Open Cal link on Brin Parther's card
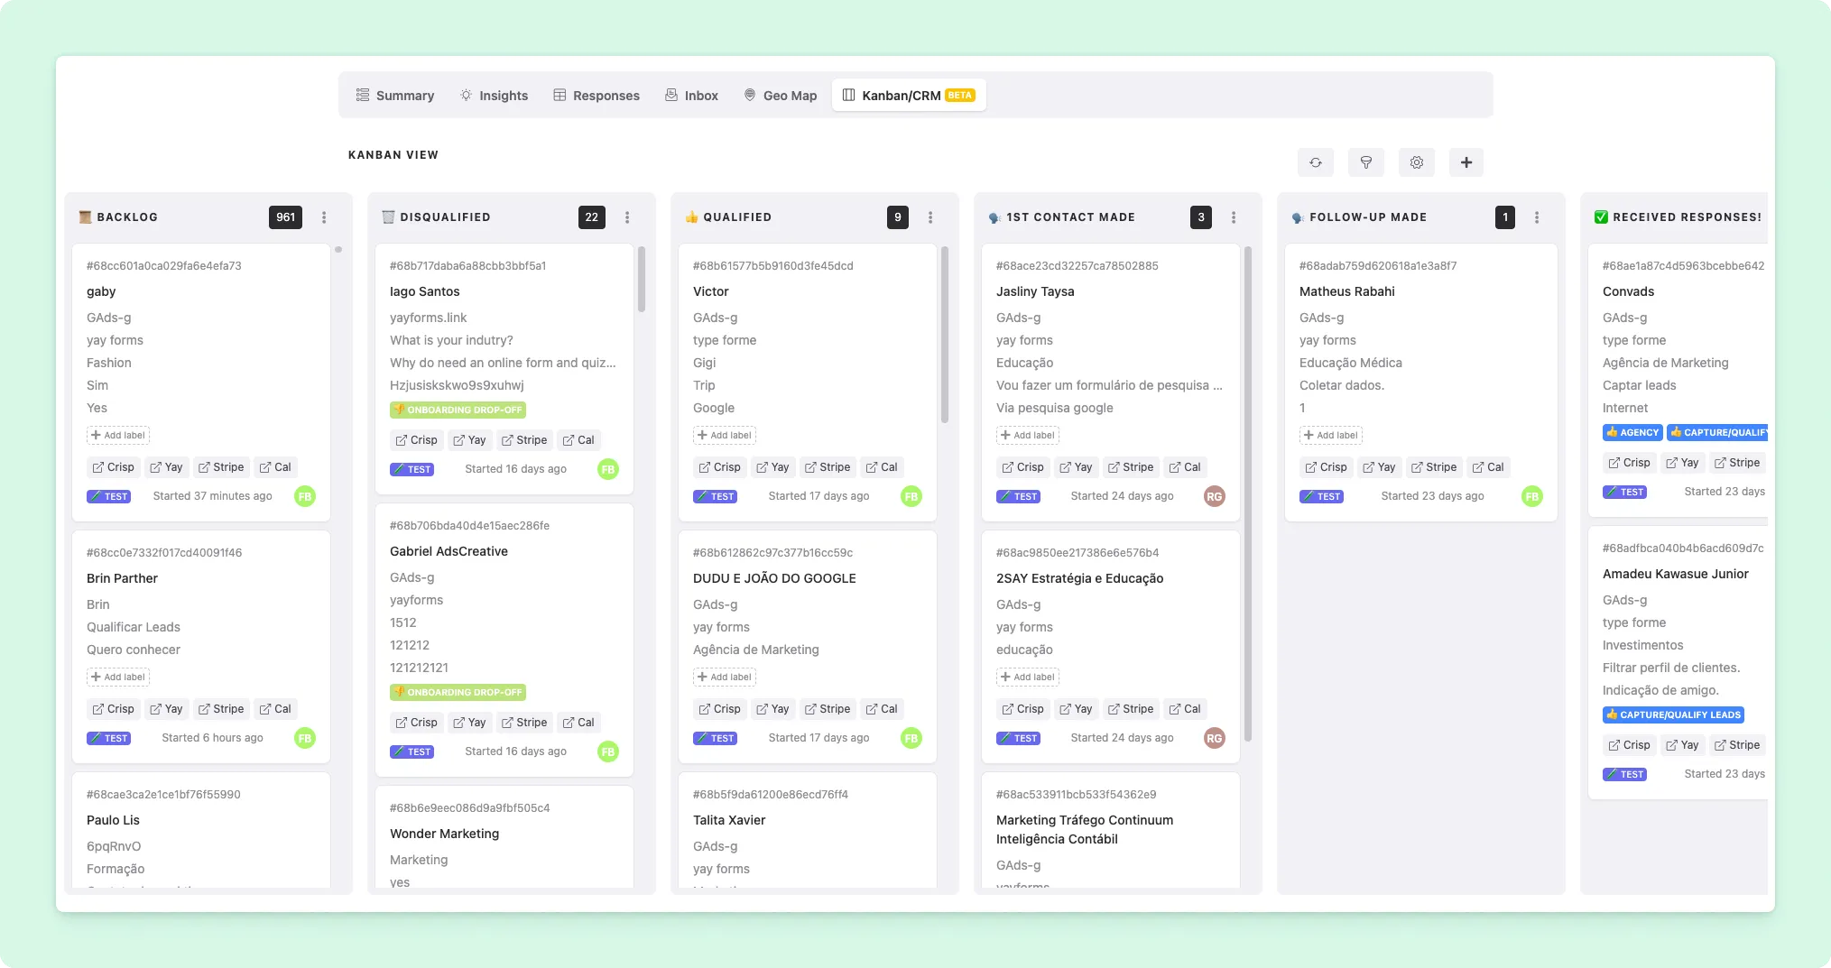 [x=275, y=708]
